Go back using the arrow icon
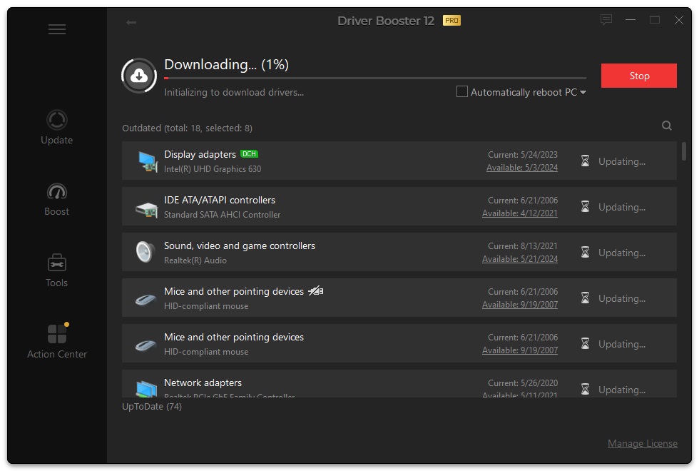699x471 pixels. 131,22
